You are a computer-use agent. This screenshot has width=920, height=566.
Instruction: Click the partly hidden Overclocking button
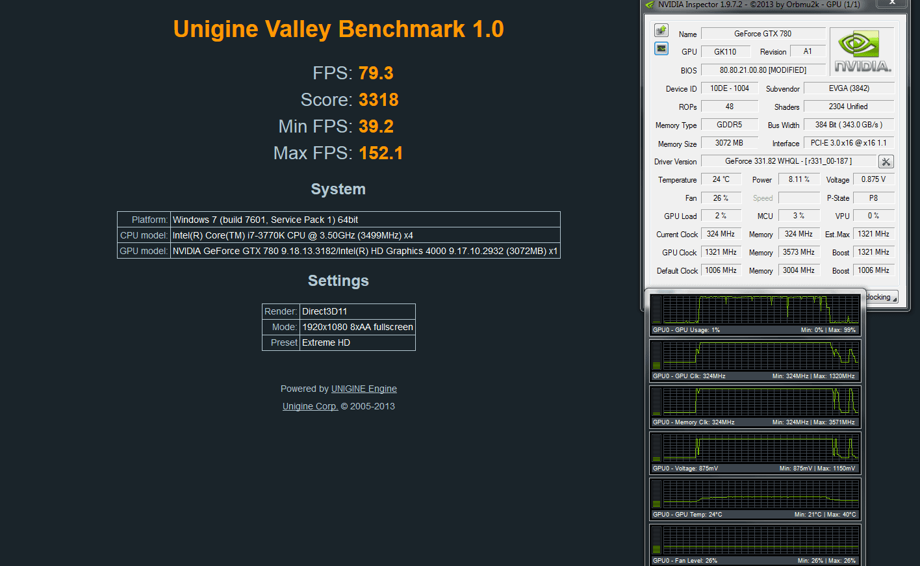pyautogui.click(x=882, y=297)
